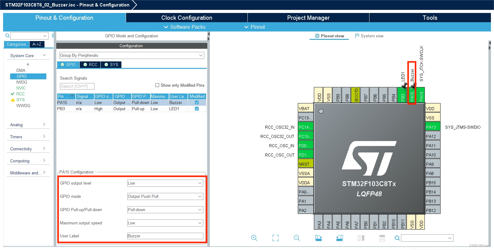This screenshot has width=494, height=250.
Task: Click the PC13 pin on the chip
Action: point(306,118)
